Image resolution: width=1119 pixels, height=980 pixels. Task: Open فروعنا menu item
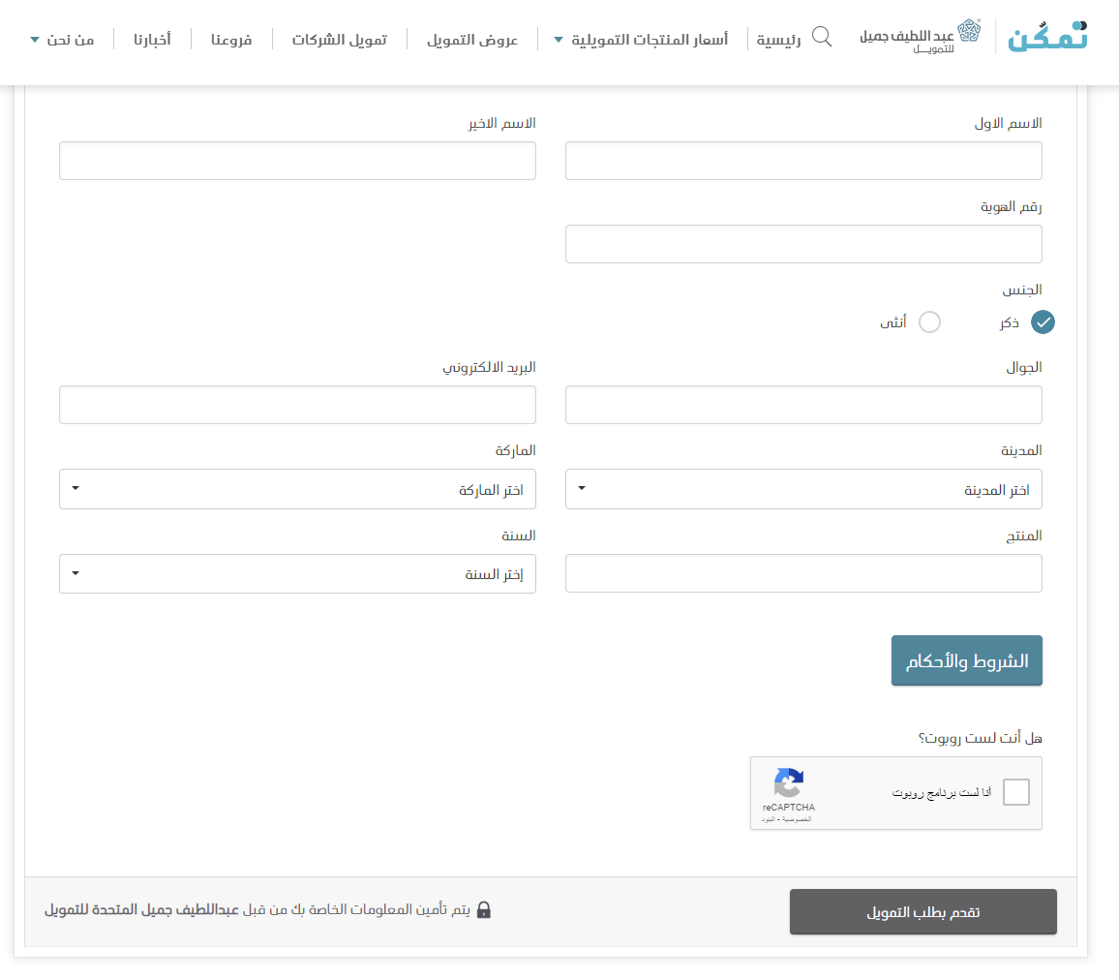pyautogui.click(x=231, y=40)
